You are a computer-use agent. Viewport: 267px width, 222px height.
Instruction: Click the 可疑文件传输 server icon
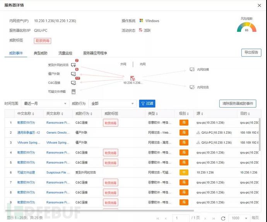(x=73, y=91)
